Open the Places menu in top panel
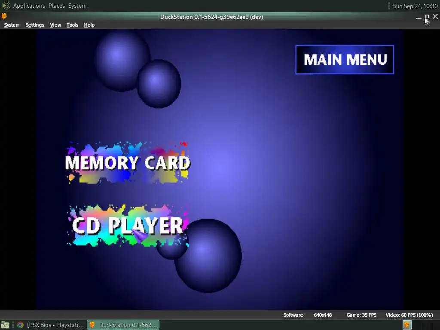This screenshot has height=330, width=440. click(x=57, y=6)
